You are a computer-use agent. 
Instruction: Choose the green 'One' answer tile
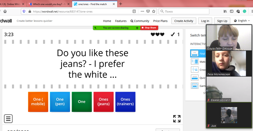(82, 102)
